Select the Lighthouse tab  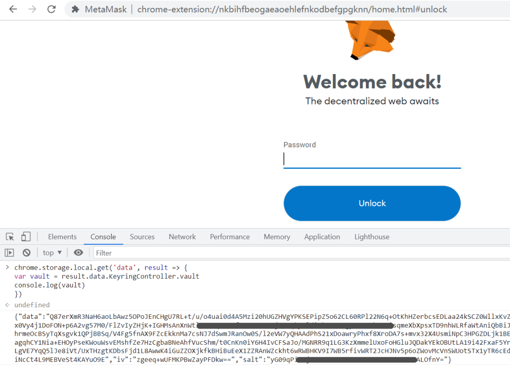tap(372, 237)
